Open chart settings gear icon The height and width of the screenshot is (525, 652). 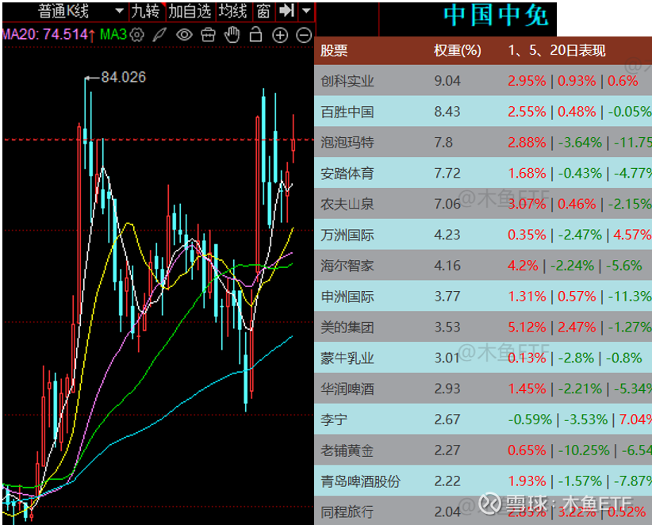(x=136, y=35)
